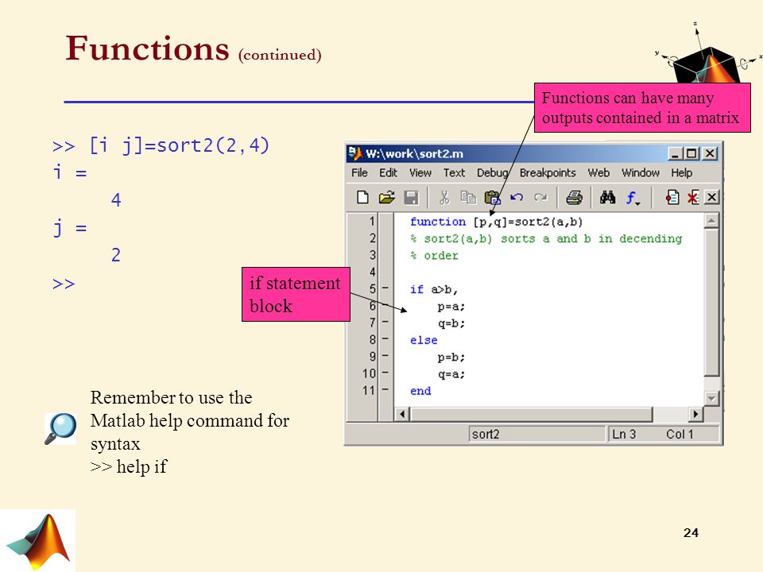This screenshot has width=763, height=572.
Task: Maximize the sort2.m editor window
Action: [691, 153]
